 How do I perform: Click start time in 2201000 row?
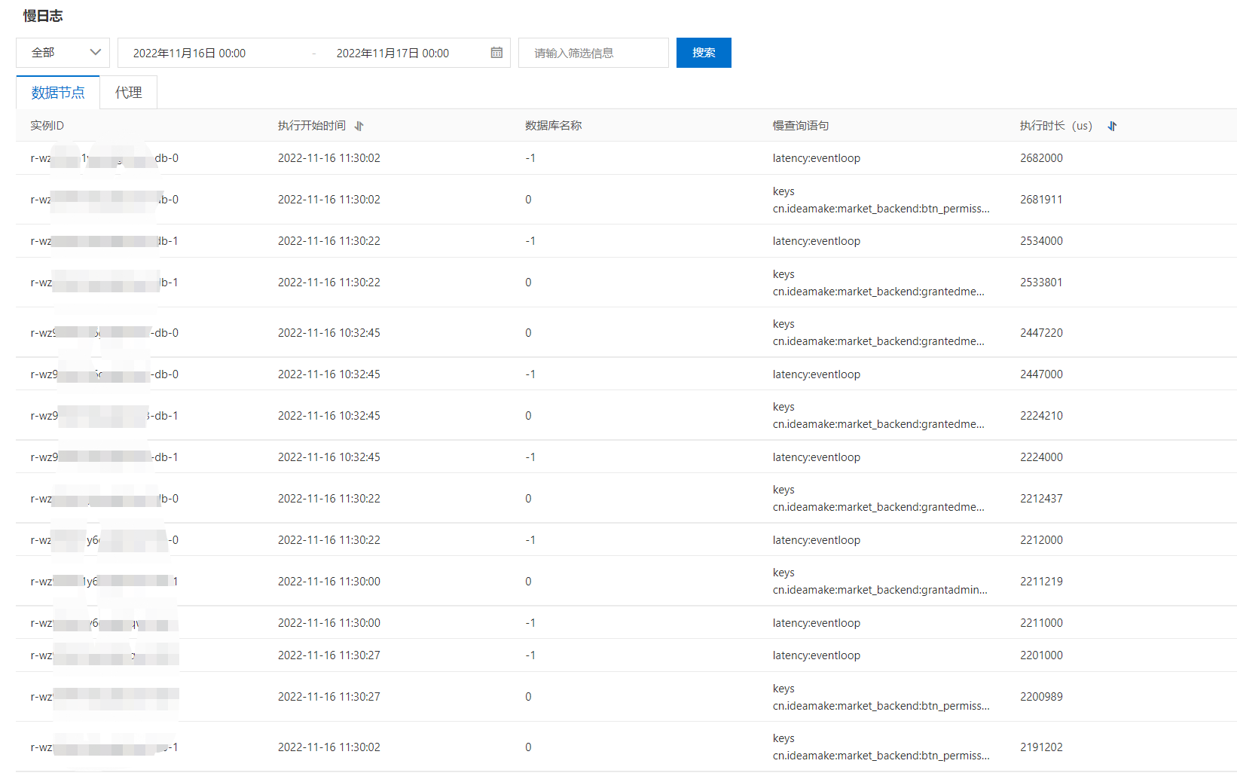coord(329,655)
